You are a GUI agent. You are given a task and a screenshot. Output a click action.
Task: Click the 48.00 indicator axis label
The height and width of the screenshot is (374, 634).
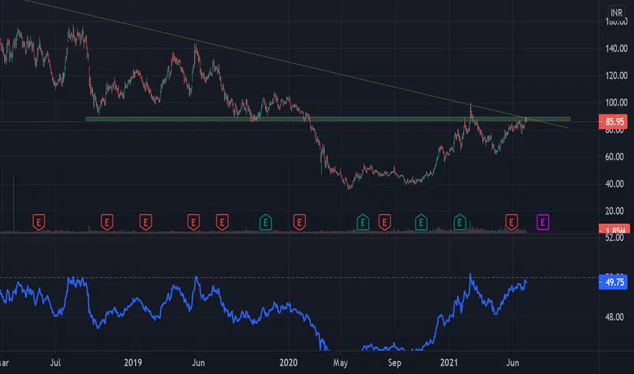click(x=614, y=317)
